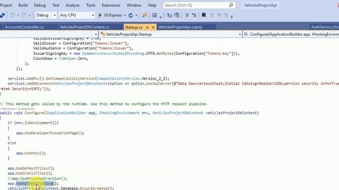Screen dimensions: 339x190
Task: Click the Redo arrow icon
Action: click(x=24, y=15)
